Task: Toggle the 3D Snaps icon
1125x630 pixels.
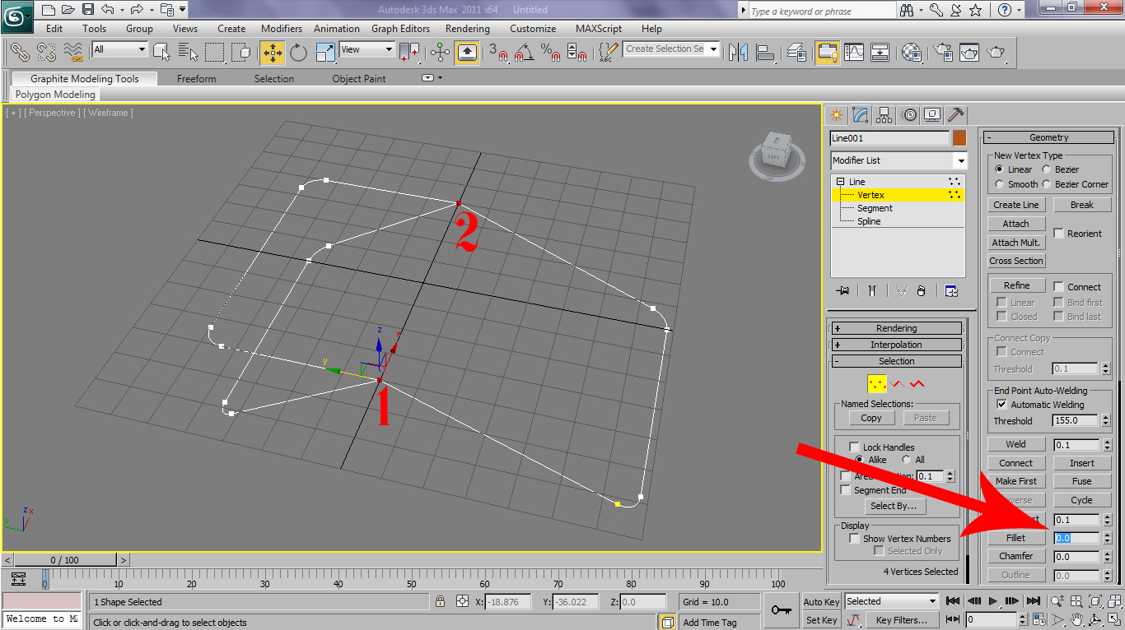Action: point(498,52)
